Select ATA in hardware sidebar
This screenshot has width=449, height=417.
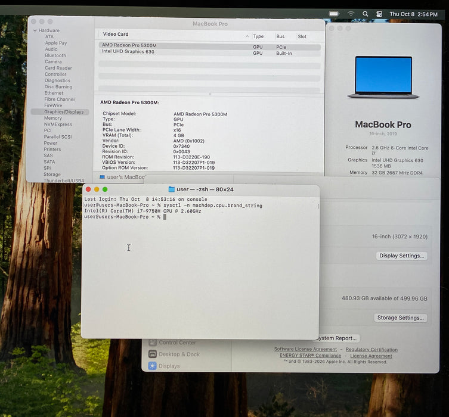(x=49, y=36)
